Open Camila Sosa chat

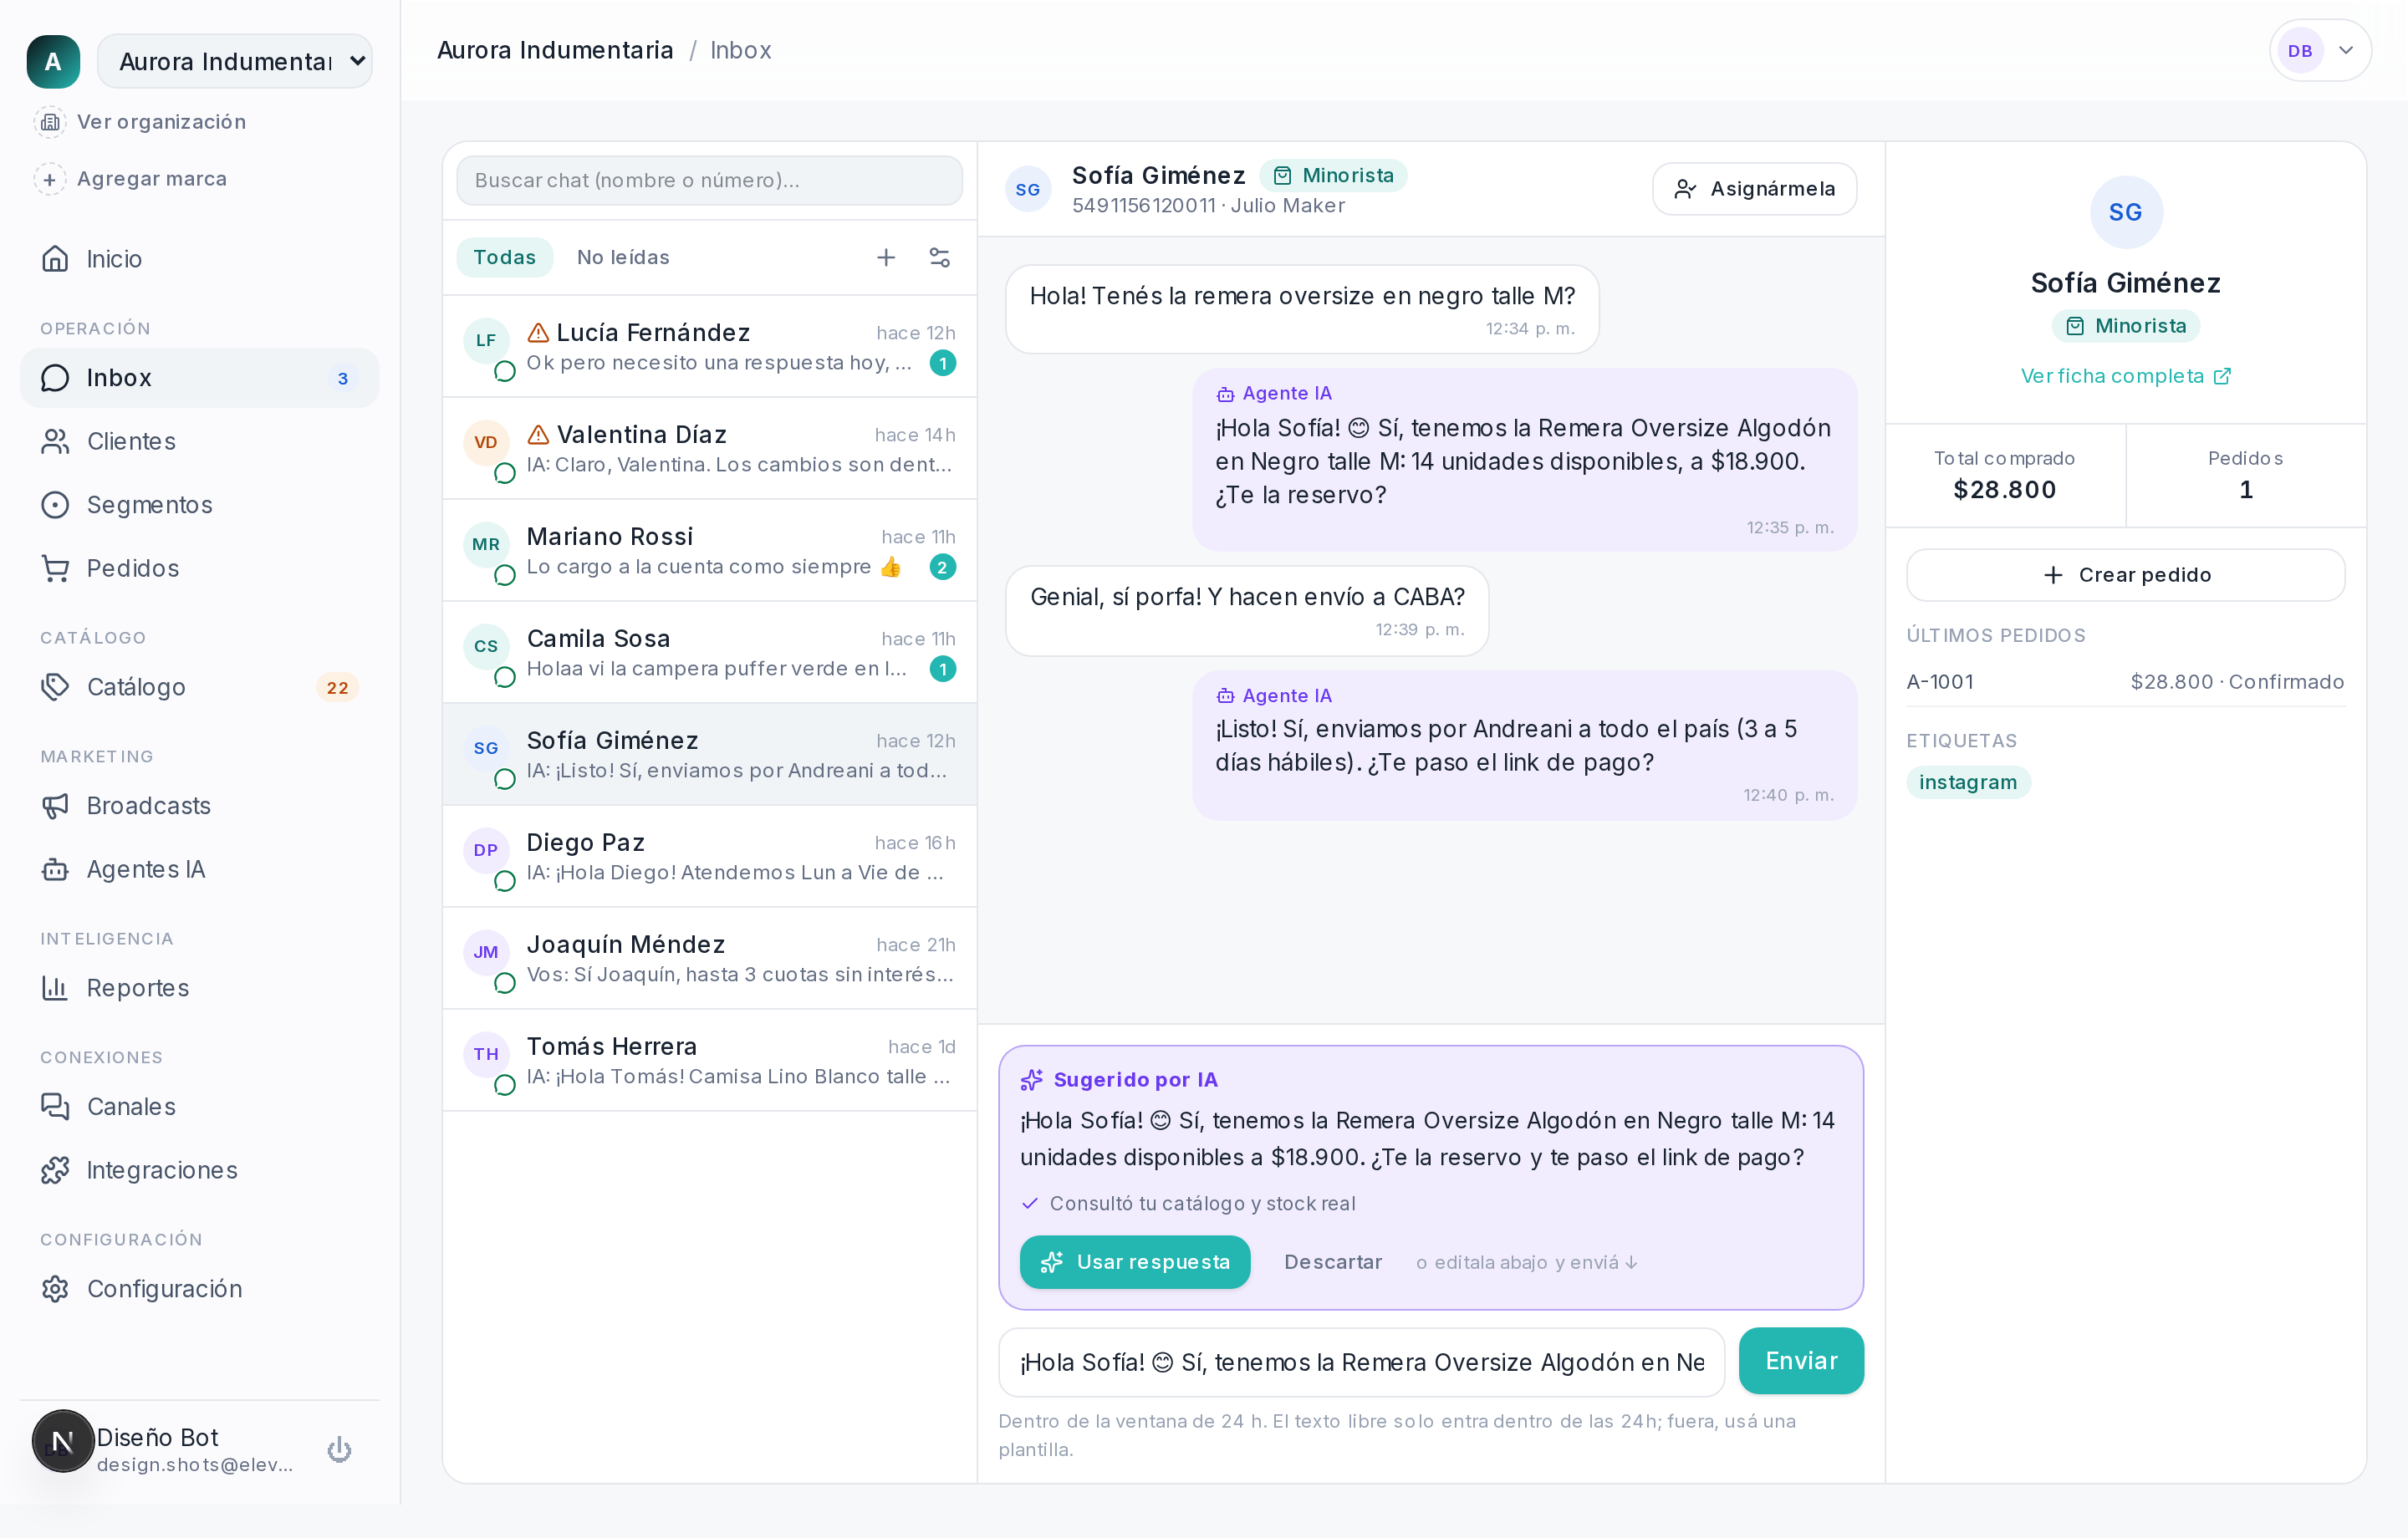pos(709,653)
